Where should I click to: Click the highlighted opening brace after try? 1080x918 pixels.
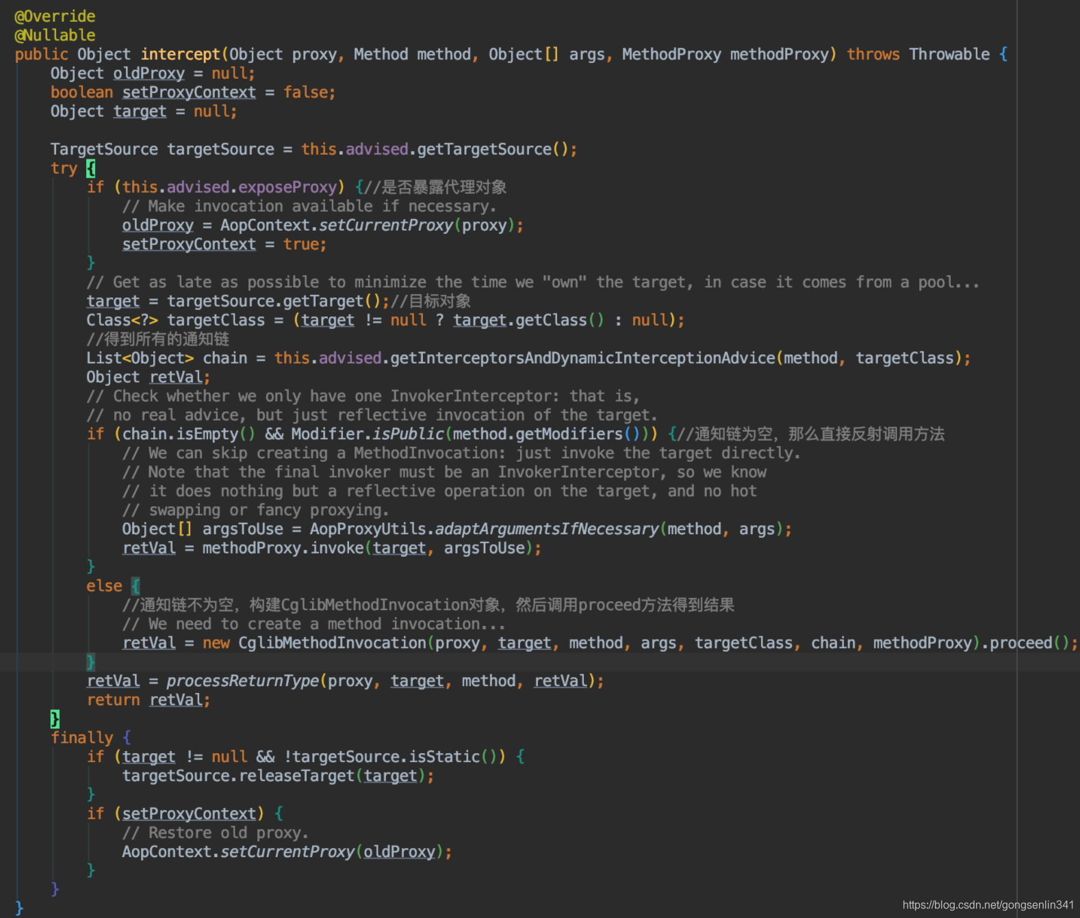(90, 168)
